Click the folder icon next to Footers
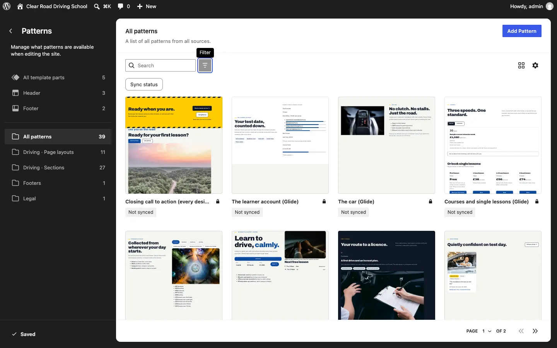This screenshot has height=348, width=557. pos(15,183)
